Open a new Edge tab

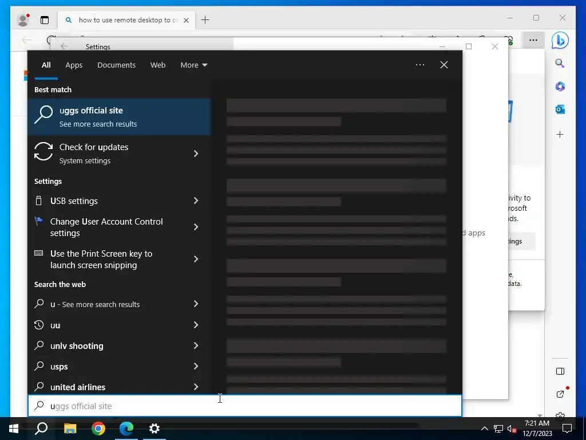tap(205, 20)
